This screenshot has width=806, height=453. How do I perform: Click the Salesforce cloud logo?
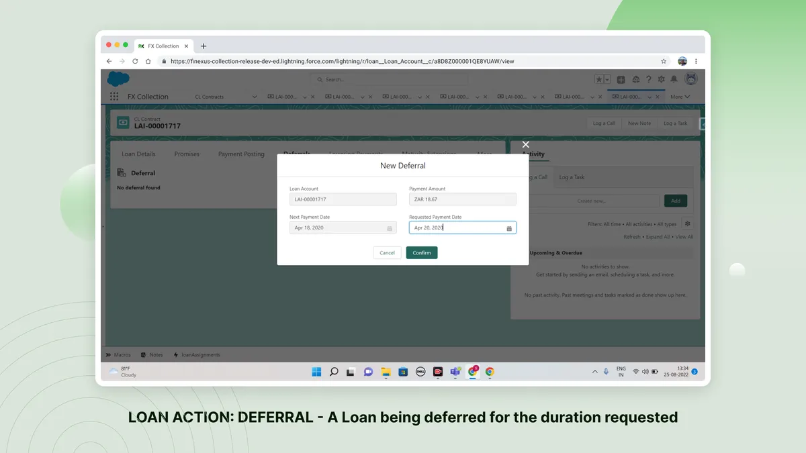click(x=118, y=79)
